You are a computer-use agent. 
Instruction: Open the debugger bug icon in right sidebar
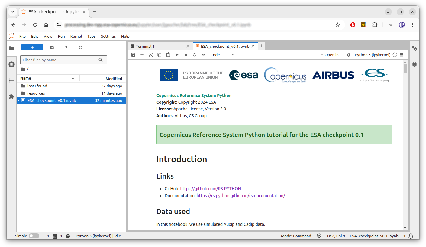415,64
